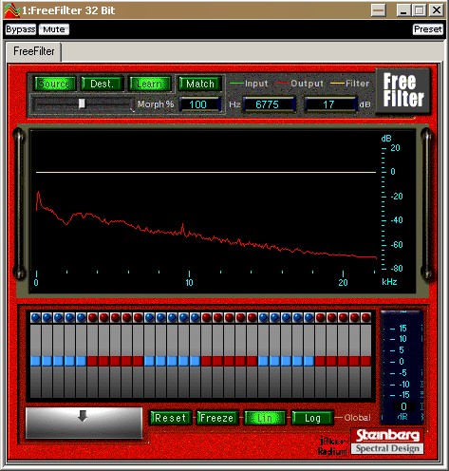Click the Match button
Viewport: 449px width, 471px height.
(x=200, y=84)
